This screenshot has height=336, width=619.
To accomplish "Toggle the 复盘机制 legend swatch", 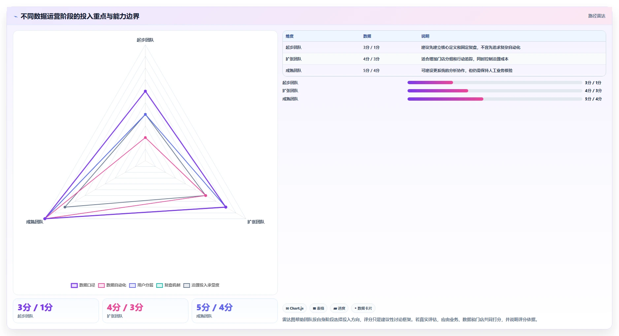I will tap(159, 285).
